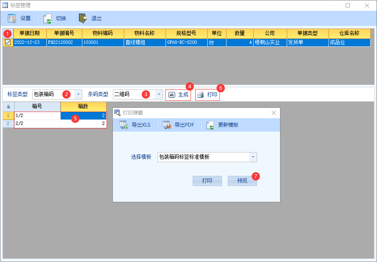The width and height of the screenshot is (377, 262).
Task: Select the 箱数 cell in row 2/2
Action: (84, 124)
